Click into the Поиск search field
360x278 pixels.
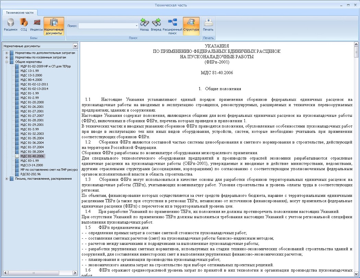(x=107, y=26)
